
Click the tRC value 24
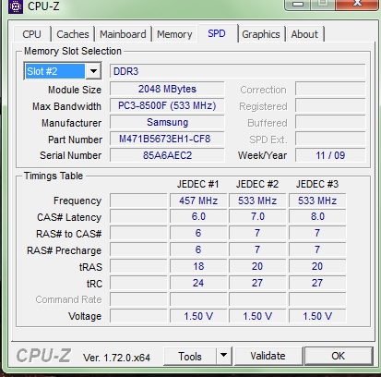(x=198, y=283)
